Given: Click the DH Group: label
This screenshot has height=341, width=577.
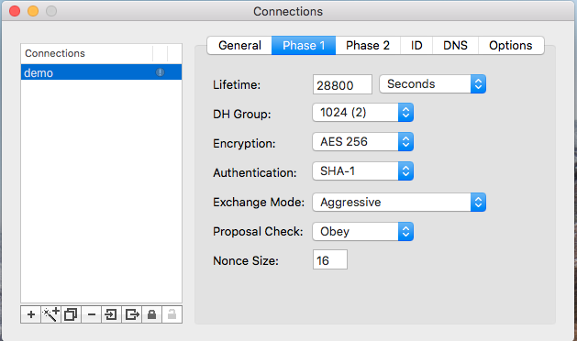Looking at the screenshot, I should pos(242,114).
